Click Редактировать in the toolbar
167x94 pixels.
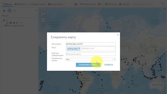pos(38,4)
